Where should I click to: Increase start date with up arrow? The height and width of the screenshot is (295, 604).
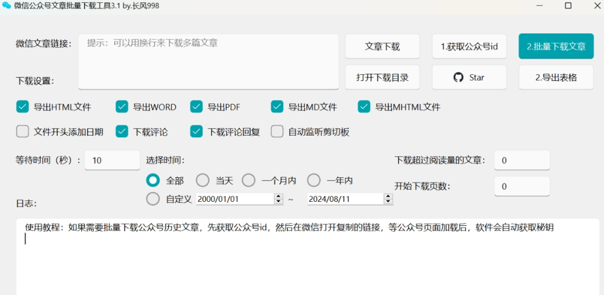point(279,196)
